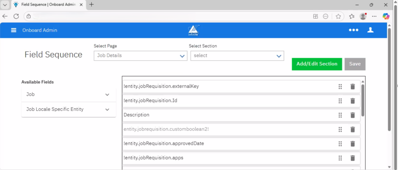Open the hamburger navigation menu

tap(14, 30)
